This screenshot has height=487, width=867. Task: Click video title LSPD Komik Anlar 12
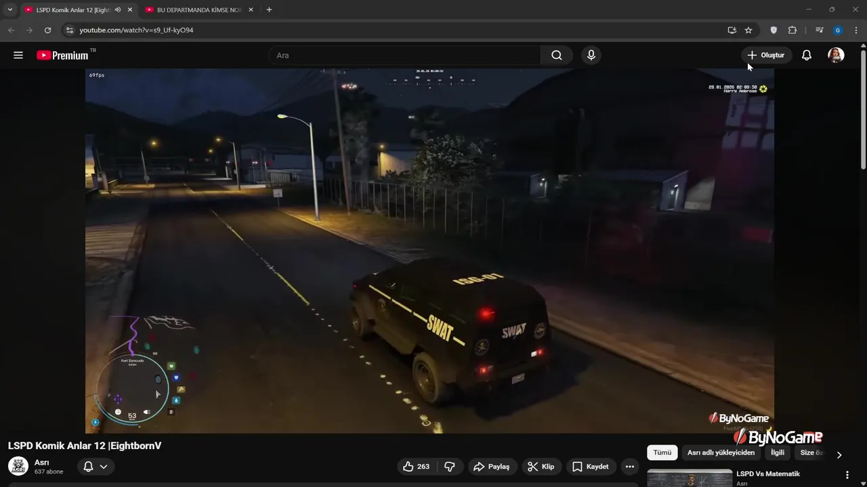(x=85, y=446)
